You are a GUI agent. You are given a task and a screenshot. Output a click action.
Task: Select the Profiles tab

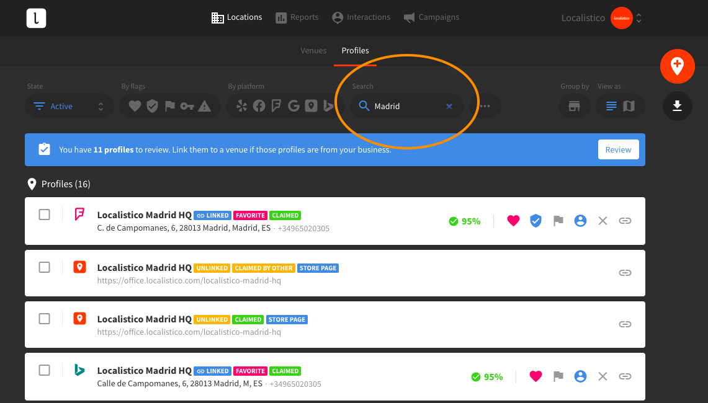tap(355, 51)
